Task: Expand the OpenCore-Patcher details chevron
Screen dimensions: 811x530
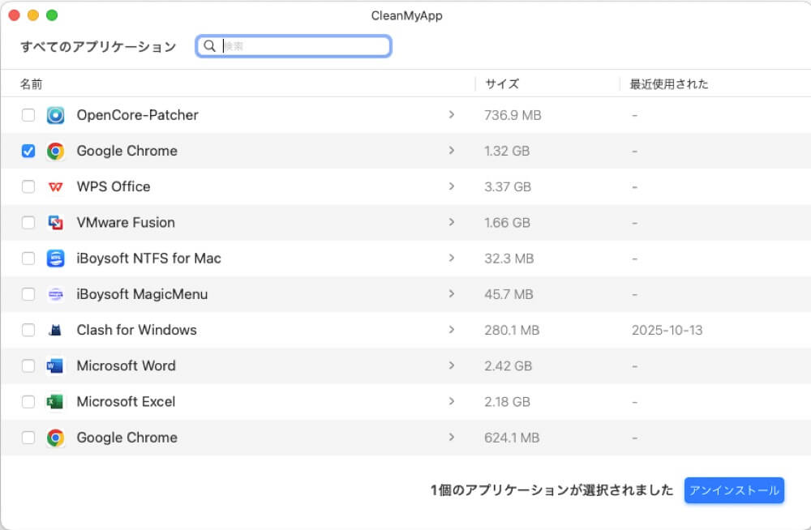Action: [x=453, y=115]
